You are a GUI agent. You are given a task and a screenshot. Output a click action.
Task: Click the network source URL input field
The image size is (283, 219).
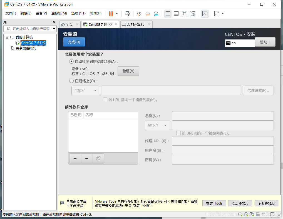(171, 90)
